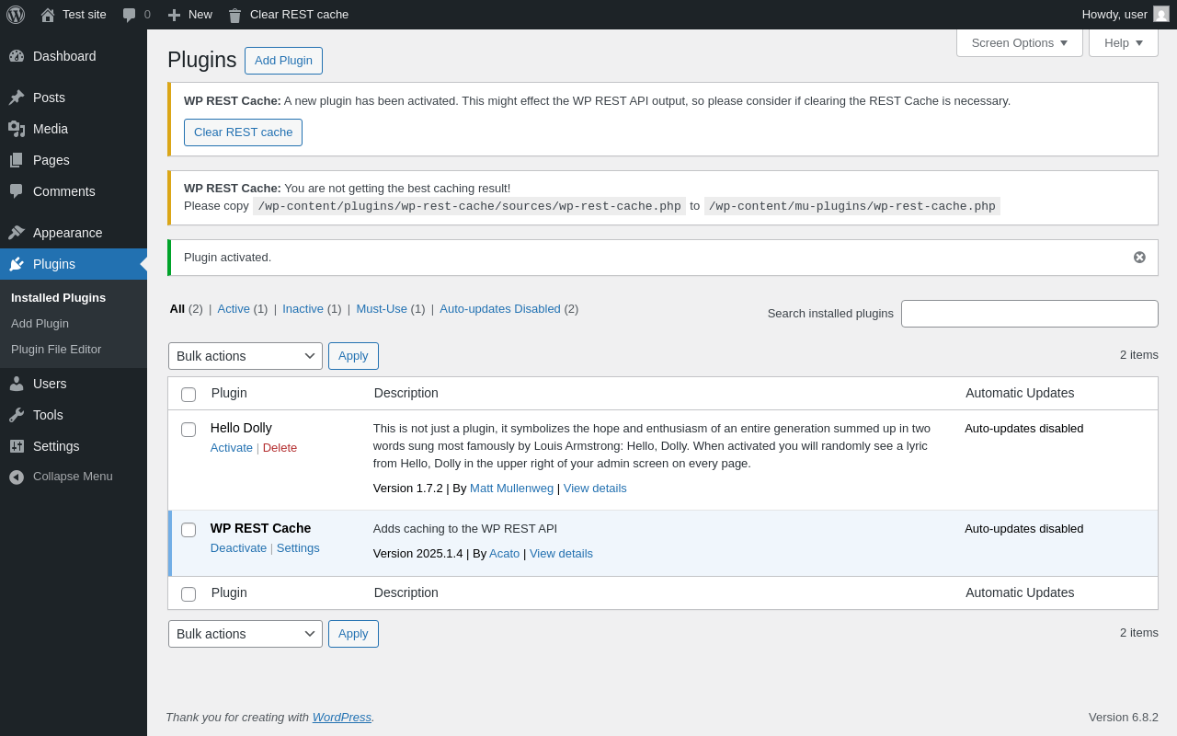Screen dimensions: 1177x736
Task: Click the Plugins plug icon
Action: (x=17, y=264)
